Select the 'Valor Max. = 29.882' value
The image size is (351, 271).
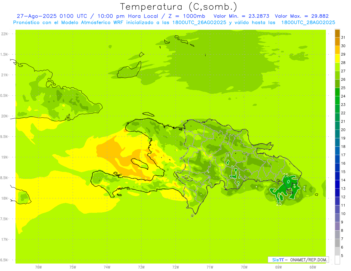[x=302, y=16]
